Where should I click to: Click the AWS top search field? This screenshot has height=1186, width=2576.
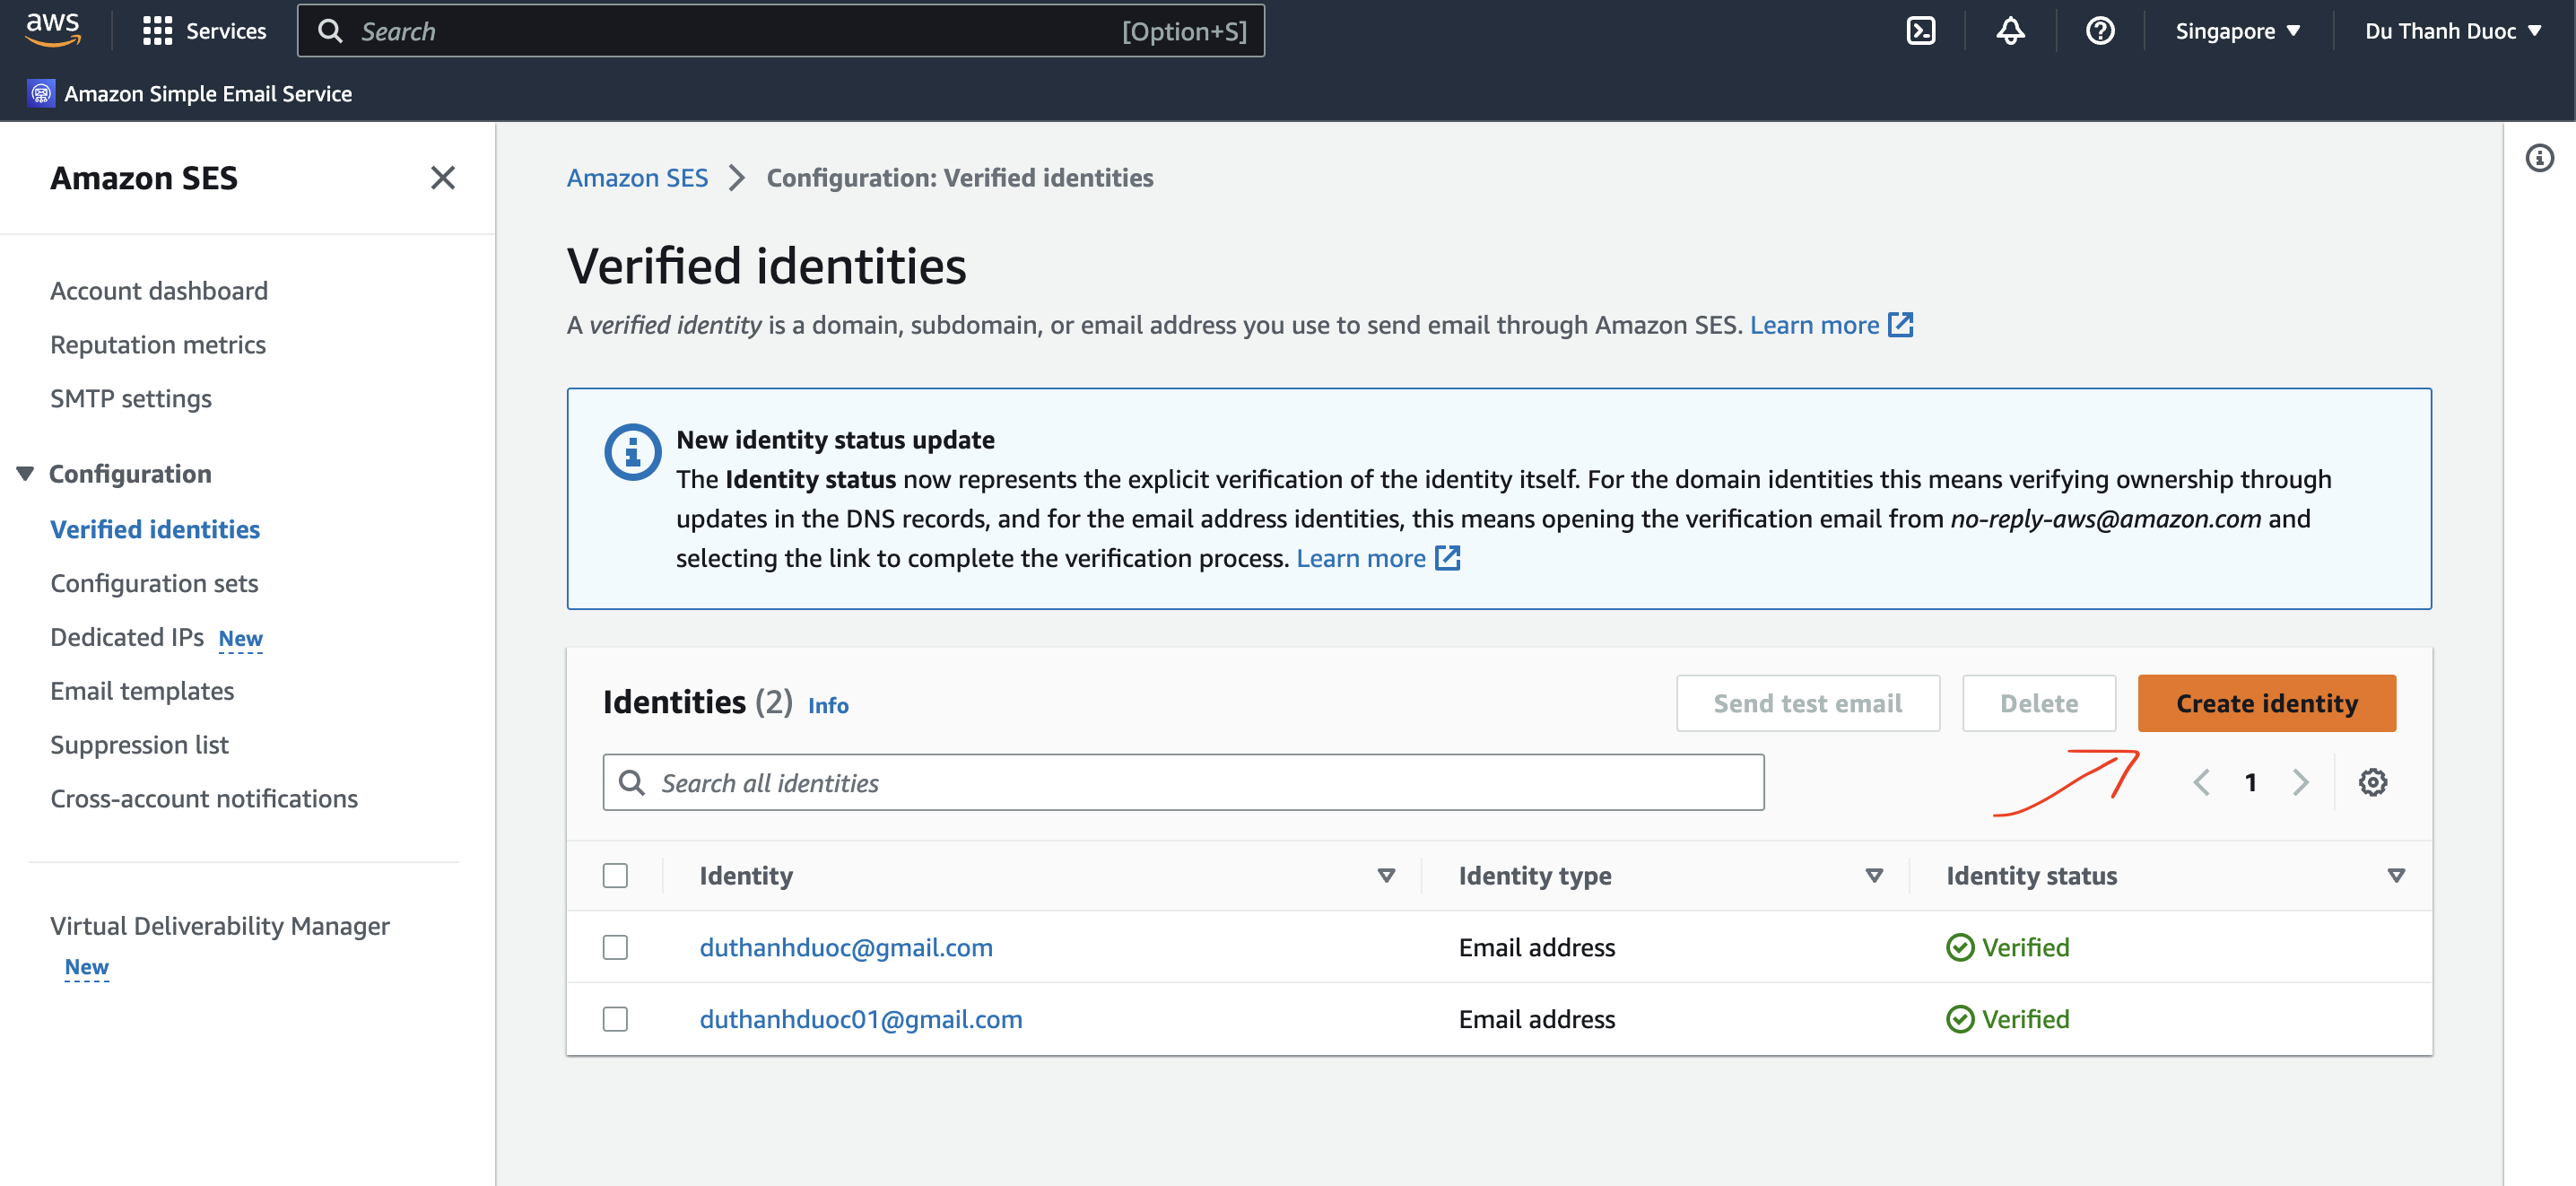click(x=781, y=31)
